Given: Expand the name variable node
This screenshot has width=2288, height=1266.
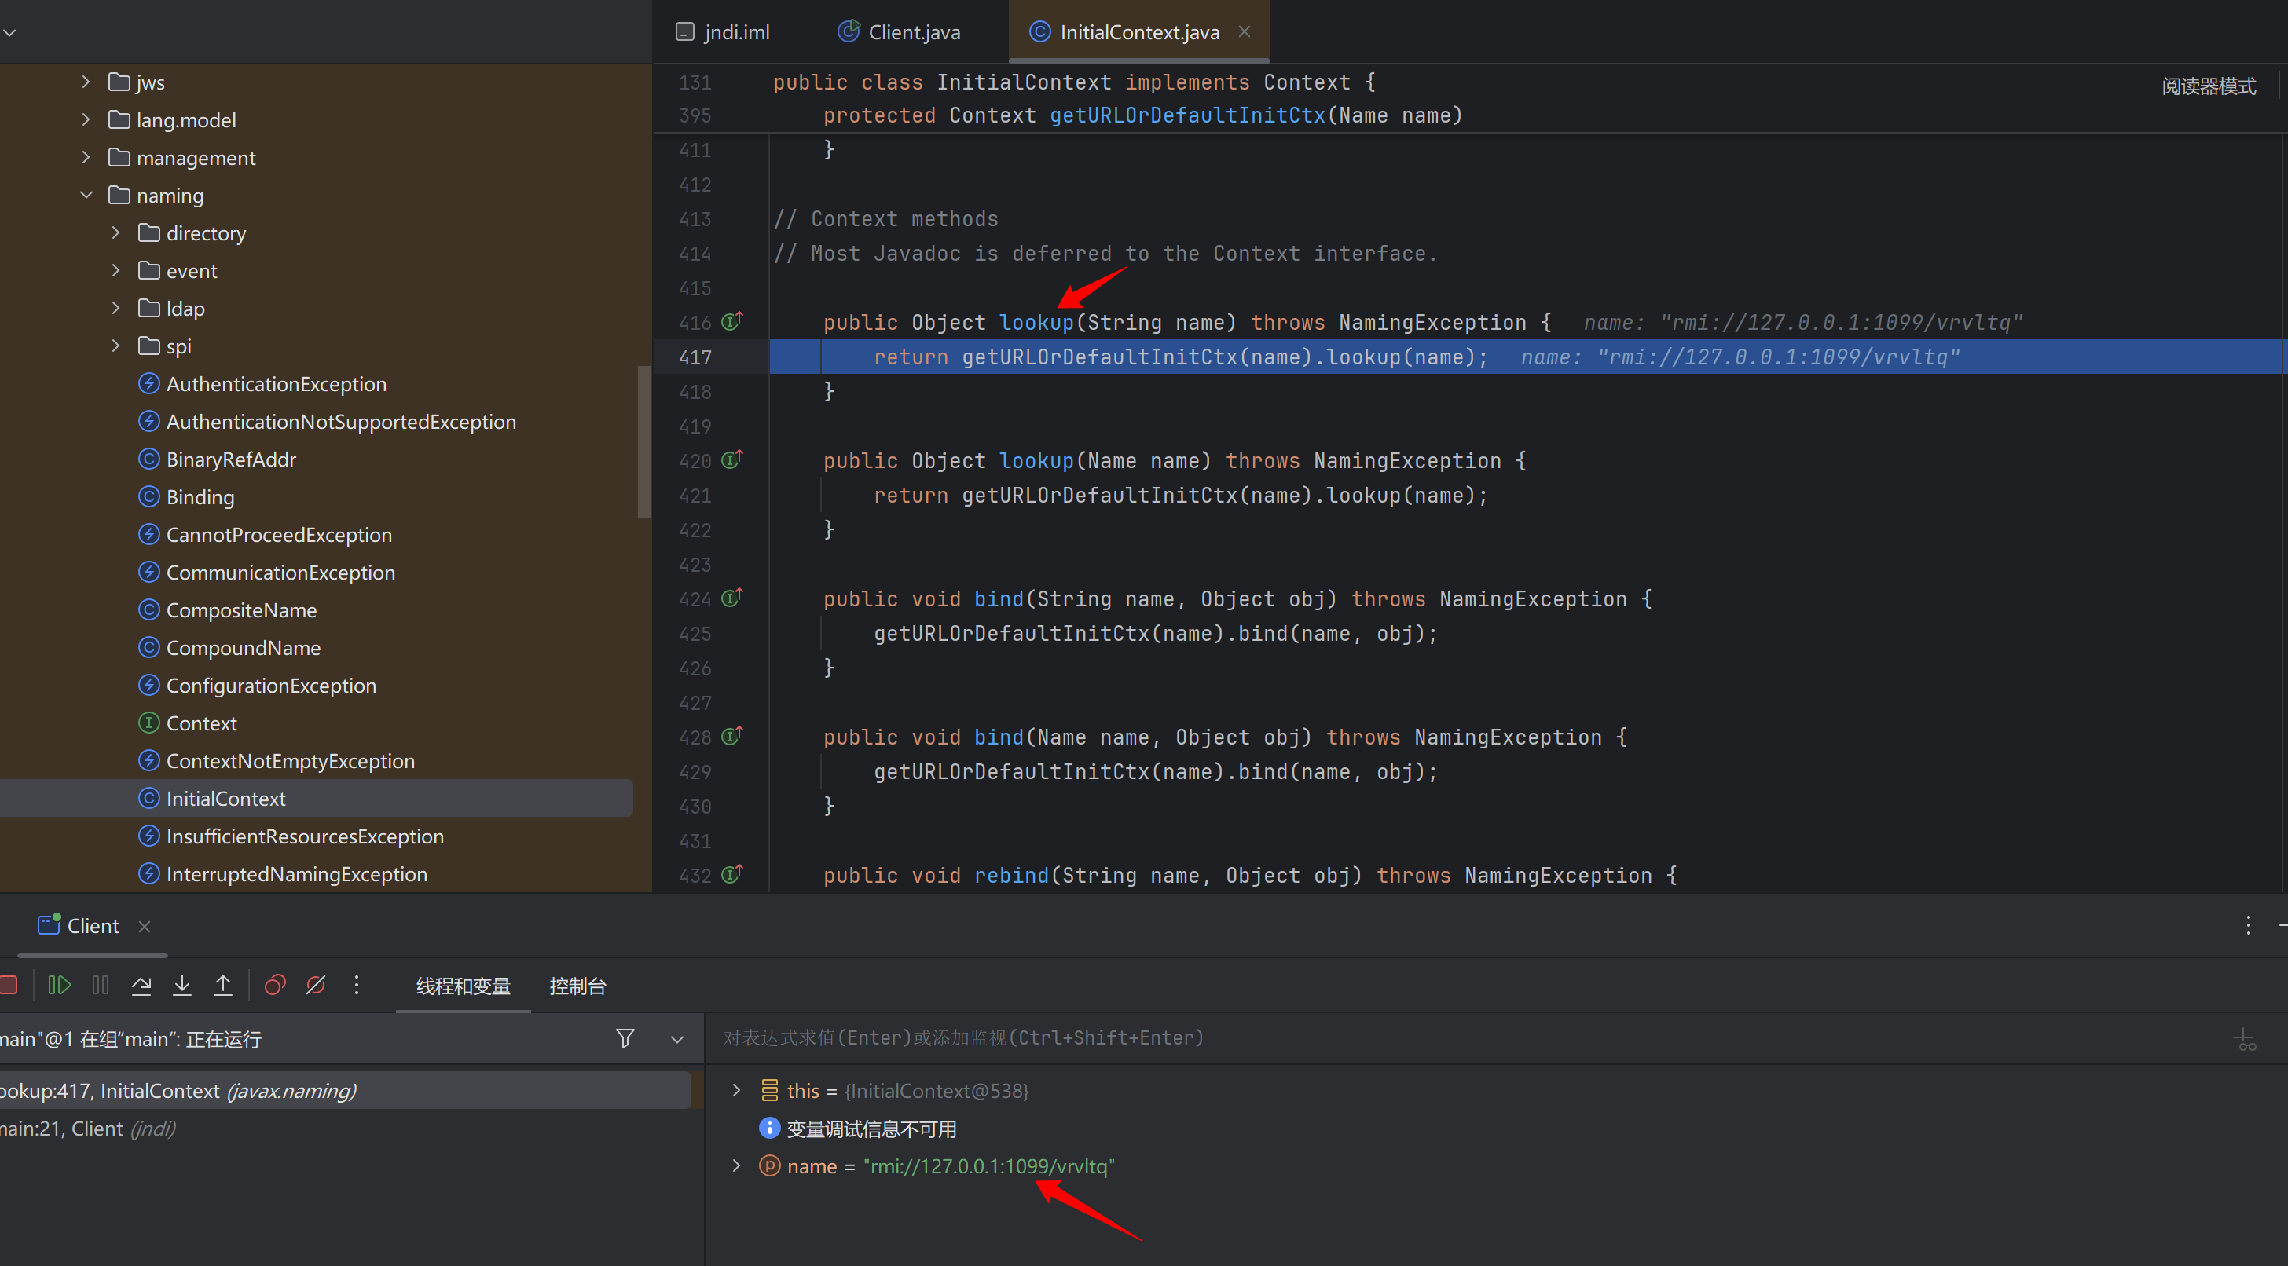Looking at the screenshot, I should [x=735, y=1165].
